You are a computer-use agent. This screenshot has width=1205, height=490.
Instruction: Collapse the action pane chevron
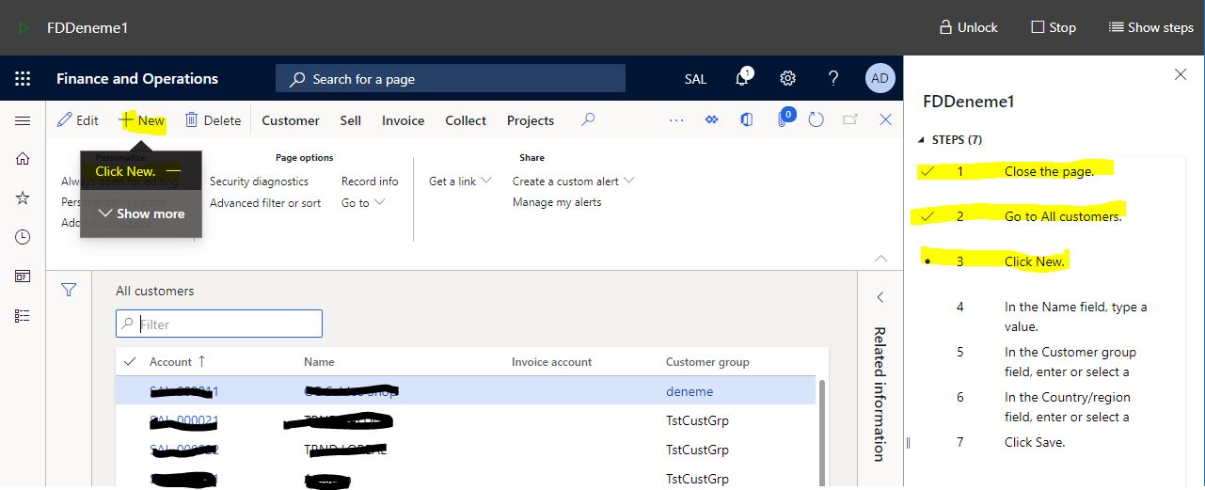880,258
